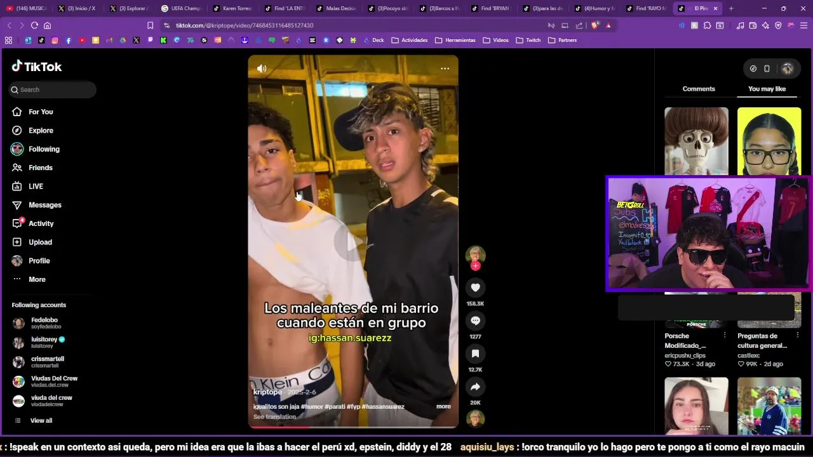The width and height of the screenshot is (813, 457).
Task: Switch to the Karen Torres browser tab
Action: (x=233, y=8)
